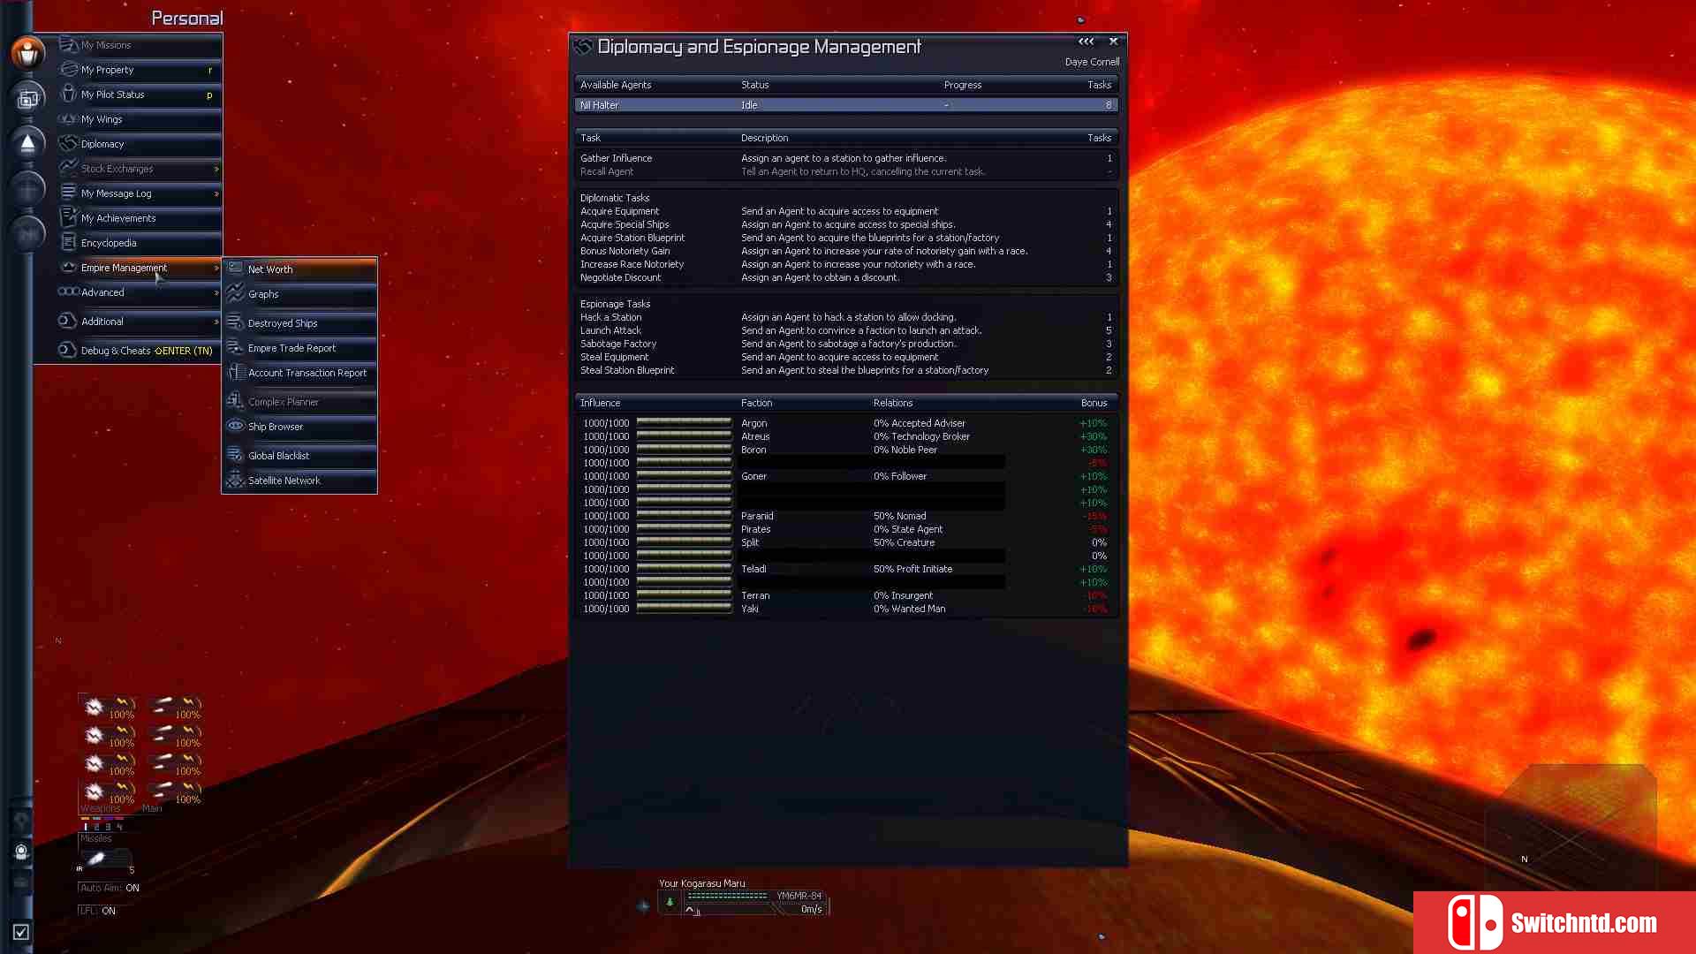Click the My Pilot Status icon

[x=69, y=94]
